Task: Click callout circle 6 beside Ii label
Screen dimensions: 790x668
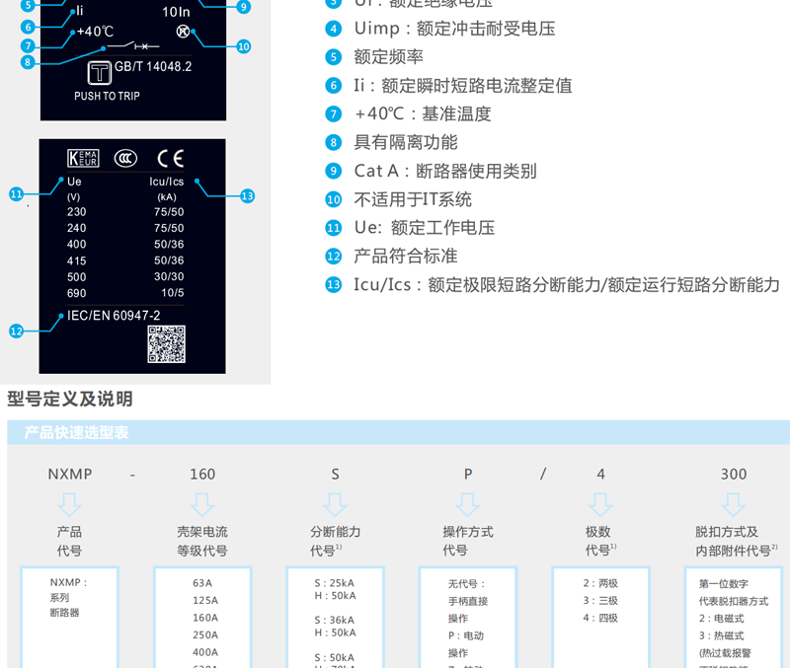Action: tap(28, 27)
